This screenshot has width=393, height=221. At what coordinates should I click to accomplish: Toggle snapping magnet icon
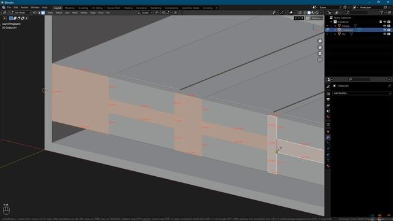pos(164,12)
